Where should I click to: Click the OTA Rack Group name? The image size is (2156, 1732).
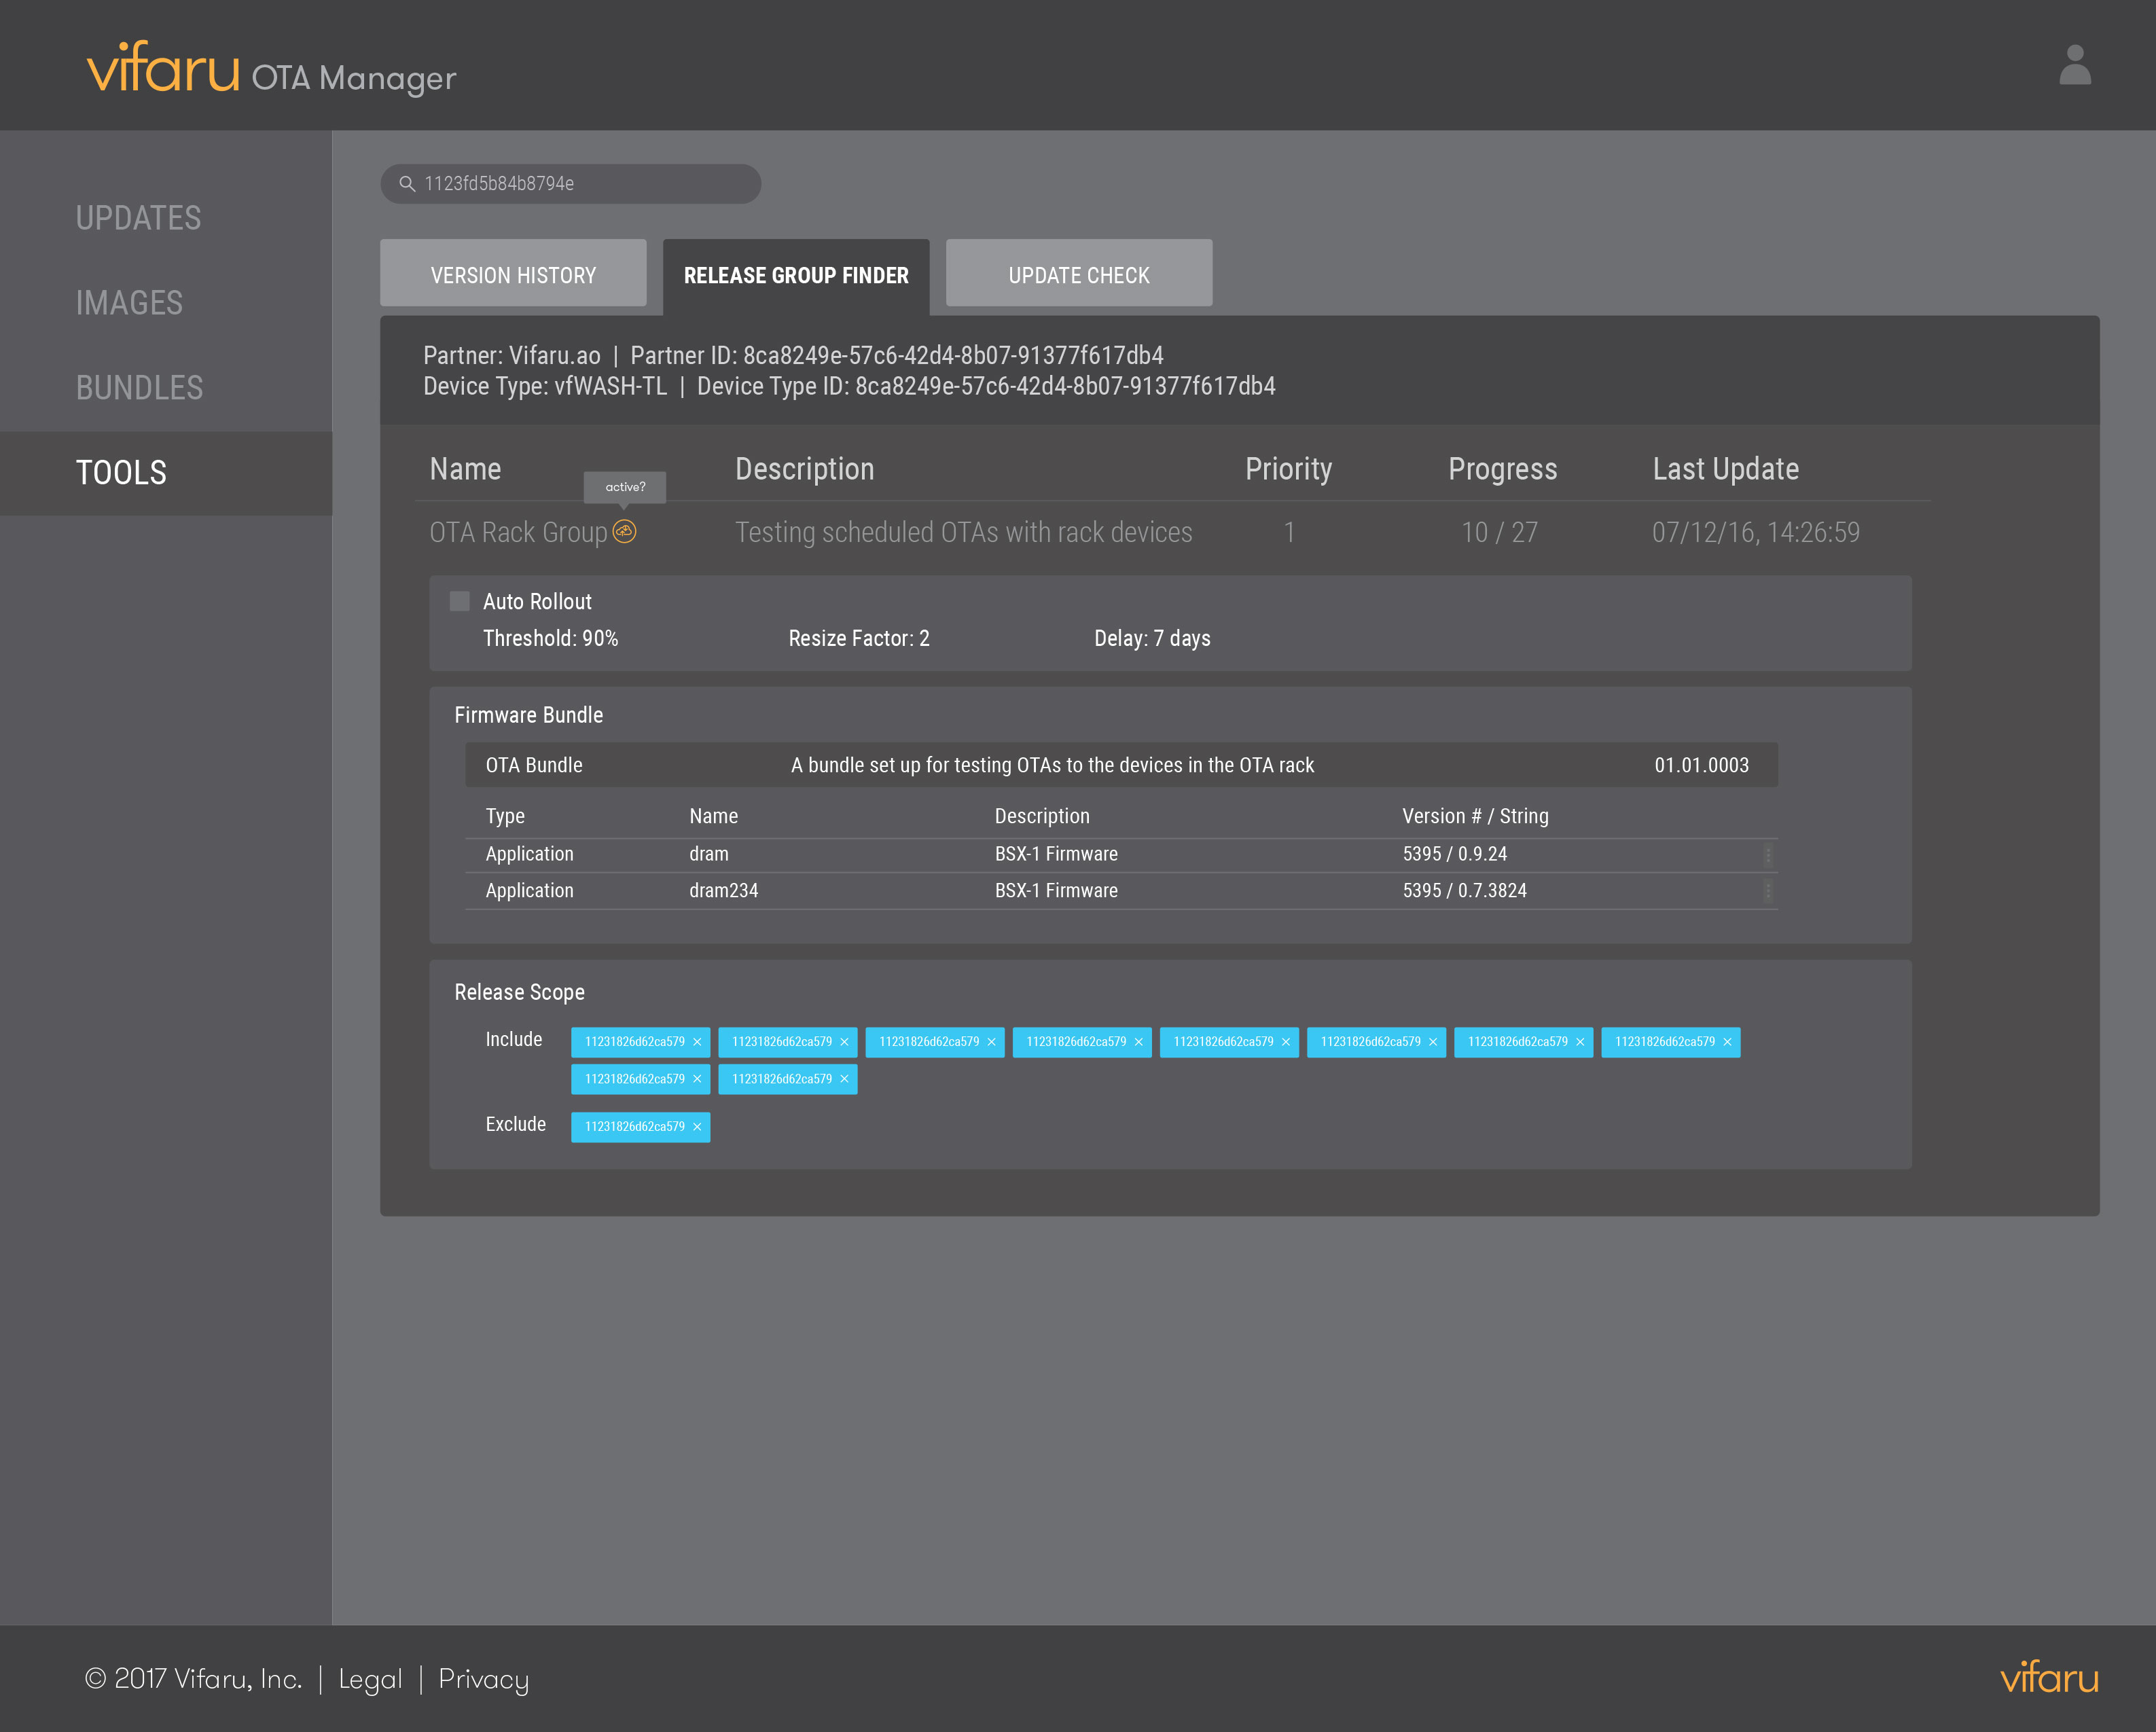(x=518, y=532)
